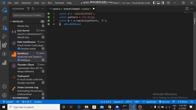The width and height of the screenshot is (196, 110).
Task: Toggle secondary side bar visibility
Action: click(x=162, y=3)
